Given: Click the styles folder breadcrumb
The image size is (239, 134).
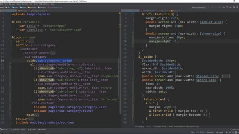Looking at the screenshot, I should click(x=23, y=7).
